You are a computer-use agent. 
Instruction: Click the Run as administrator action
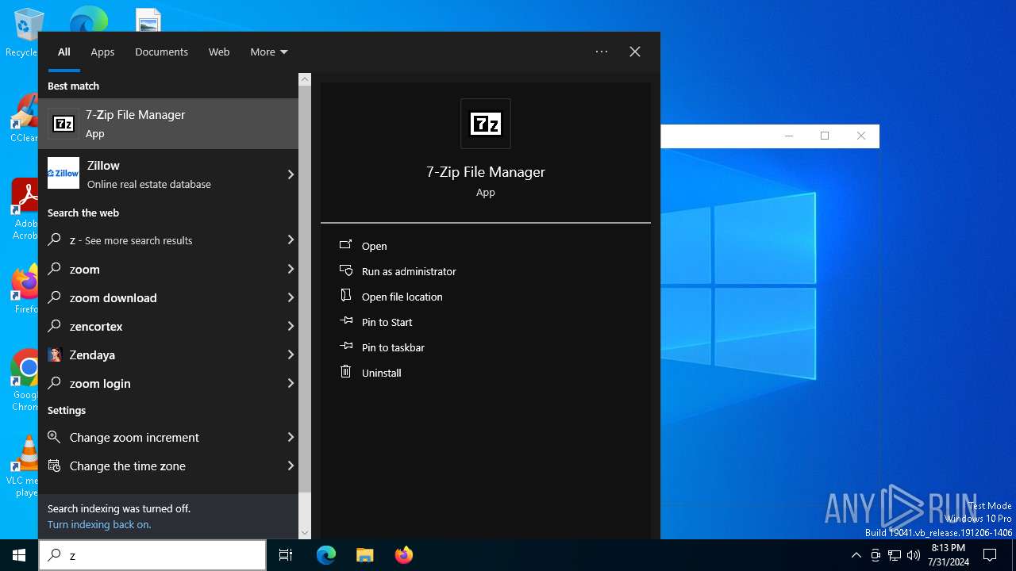tap(409, 271)
